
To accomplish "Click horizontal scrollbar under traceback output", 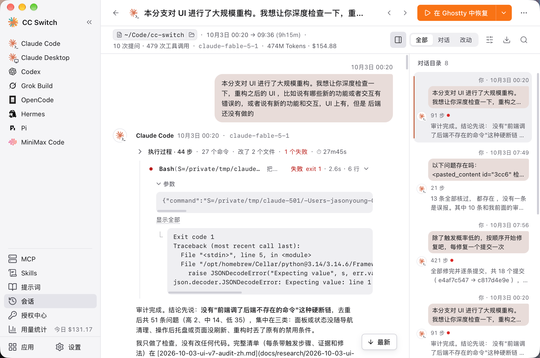I will (205, 293).
